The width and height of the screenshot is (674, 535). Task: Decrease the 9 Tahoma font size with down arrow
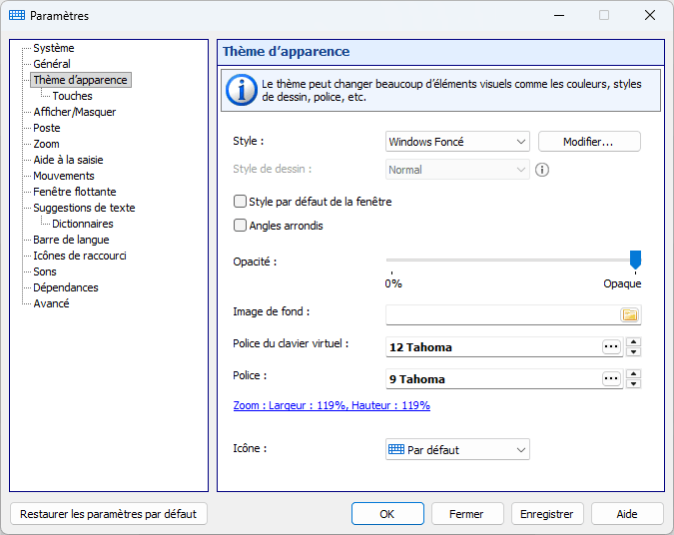point(634,383)
